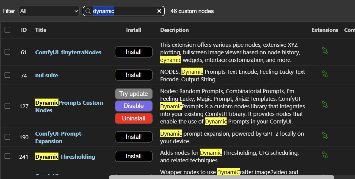
Task: Check the box for ComfyUI_tinyterraNodes row
Action: (8, 52)
